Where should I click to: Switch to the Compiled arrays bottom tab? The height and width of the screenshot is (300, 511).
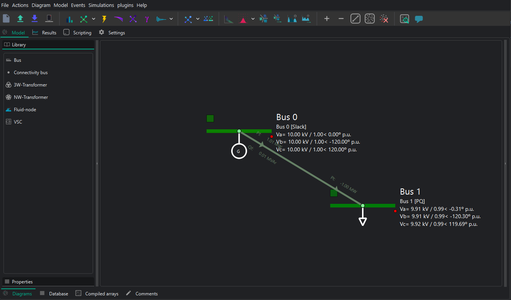click(97, 294)
